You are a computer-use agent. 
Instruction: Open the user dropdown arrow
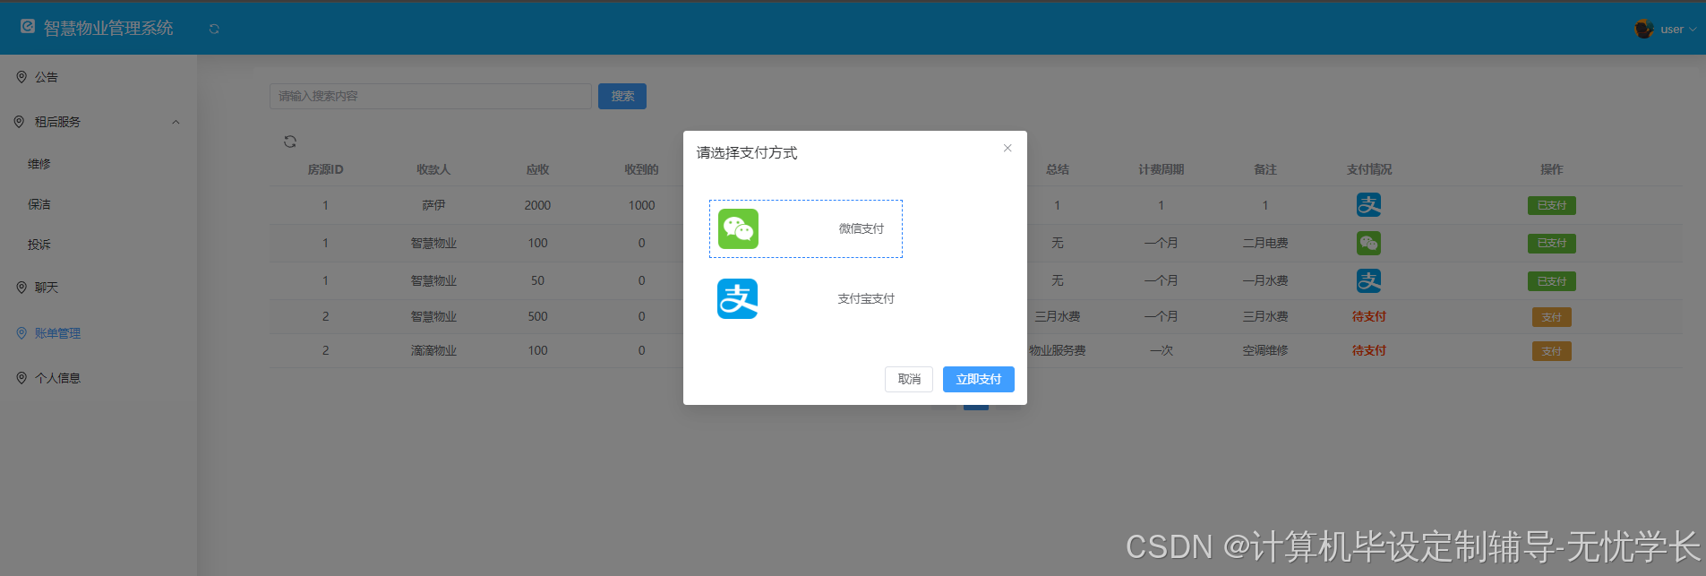1693,30
